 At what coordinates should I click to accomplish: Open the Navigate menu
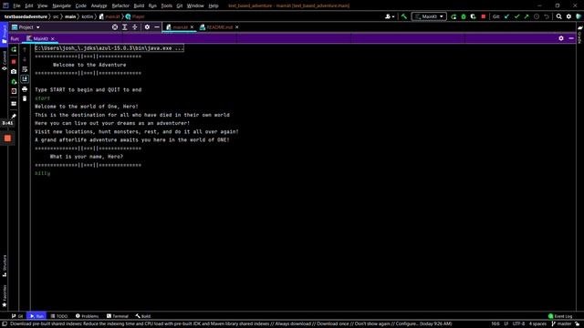pyautogui.click(x=61, y=5)
